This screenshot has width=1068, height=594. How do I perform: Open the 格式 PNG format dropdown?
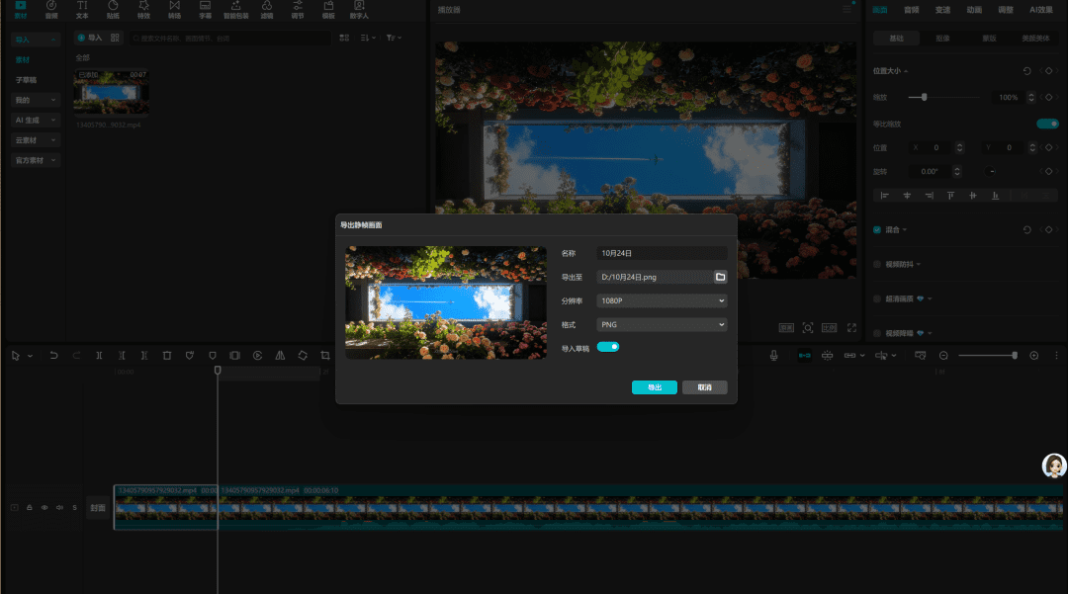663,324
